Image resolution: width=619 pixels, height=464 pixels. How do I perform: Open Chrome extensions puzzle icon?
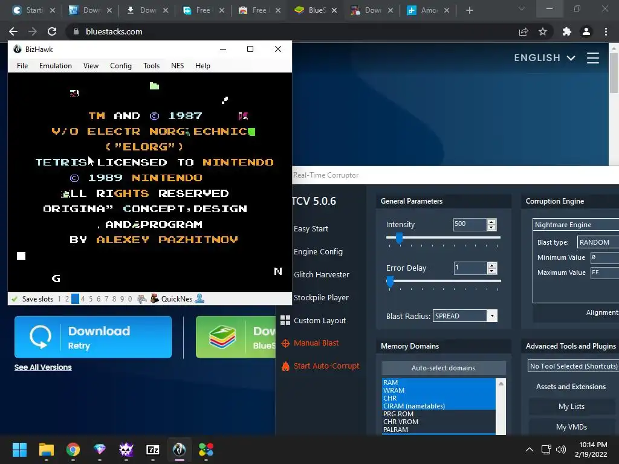pos(566,31)
